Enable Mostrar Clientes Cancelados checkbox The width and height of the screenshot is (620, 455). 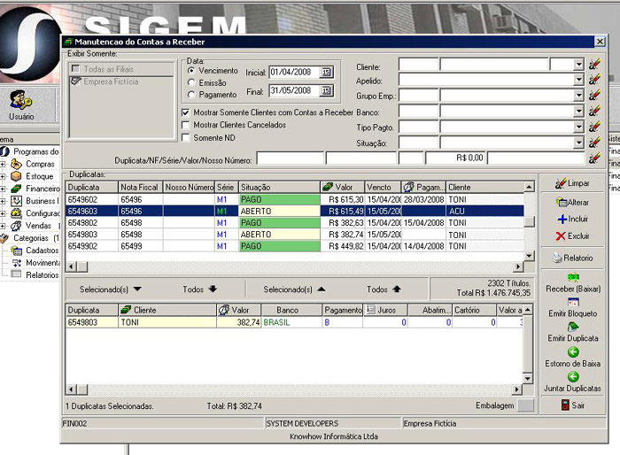point(186,125)
